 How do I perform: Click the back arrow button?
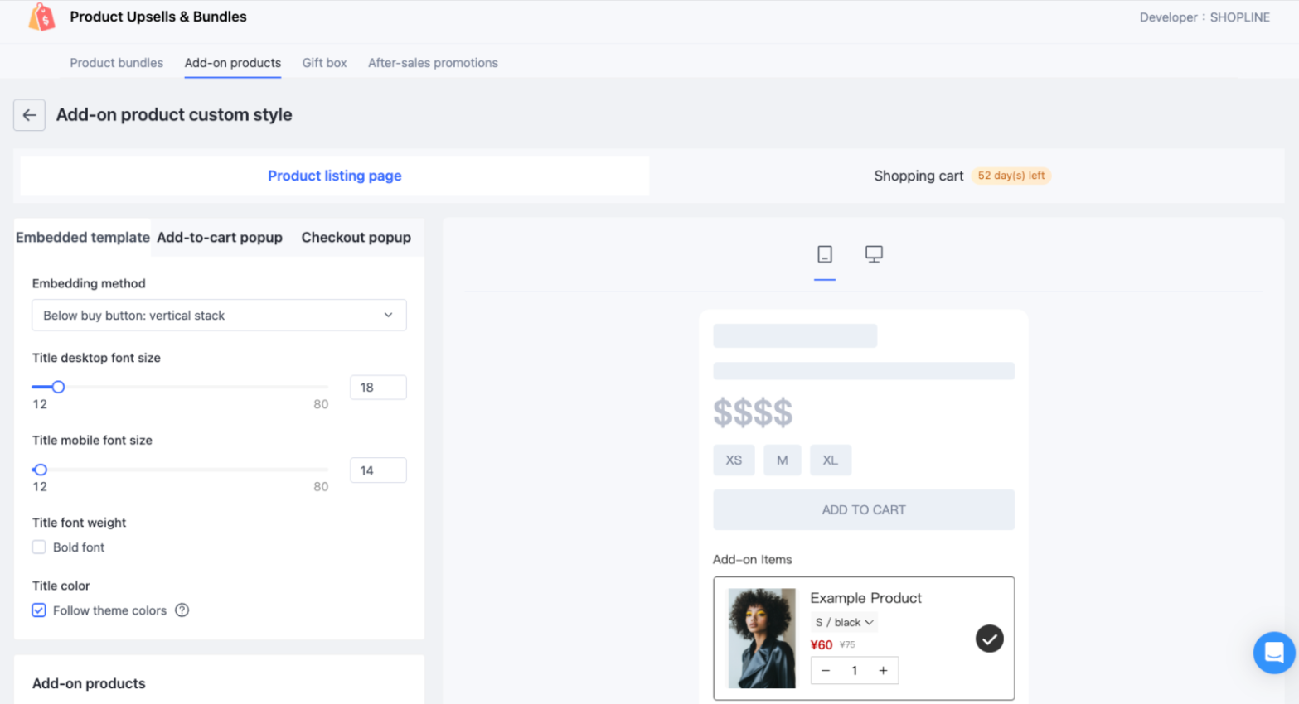click(x=29, y=115)
